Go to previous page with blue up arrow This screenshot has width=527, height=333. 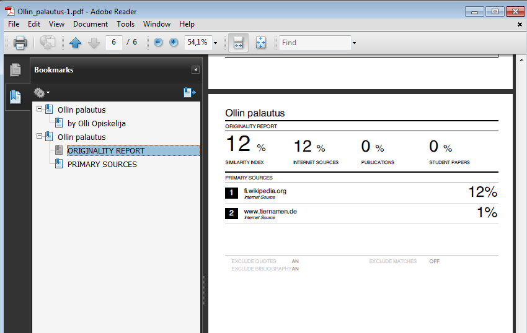[x=75, y=43]
